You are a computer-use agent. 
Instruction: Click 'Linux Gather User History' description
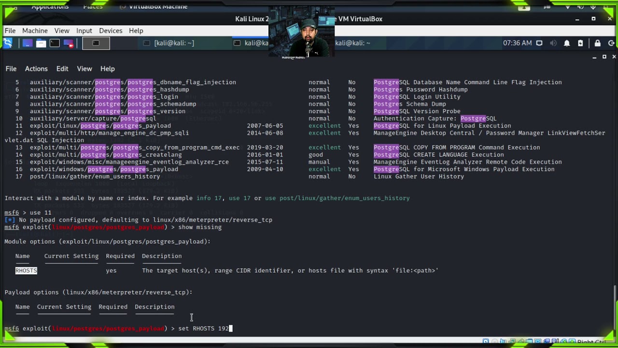(x=419, y=176)
